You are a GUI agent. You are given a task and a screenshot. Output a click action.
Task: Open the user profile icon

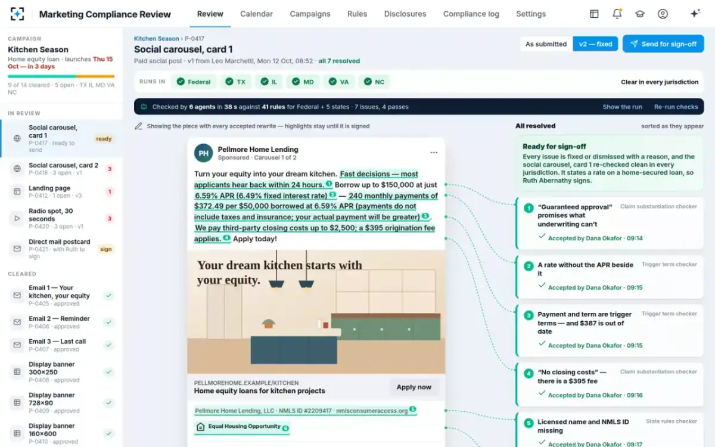(x=663, y=14)
